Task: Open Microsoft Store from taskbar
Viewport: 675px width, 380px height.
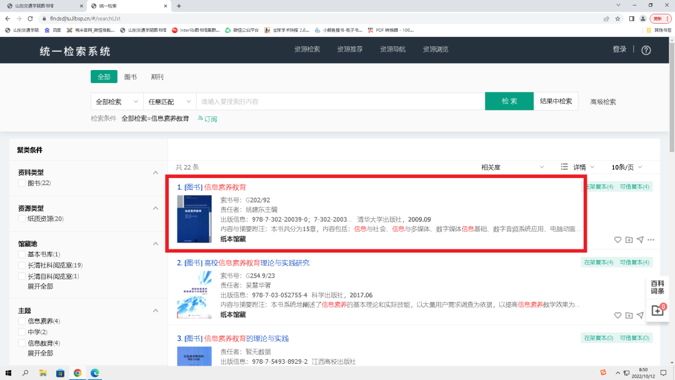Action: tap(60, 373)
